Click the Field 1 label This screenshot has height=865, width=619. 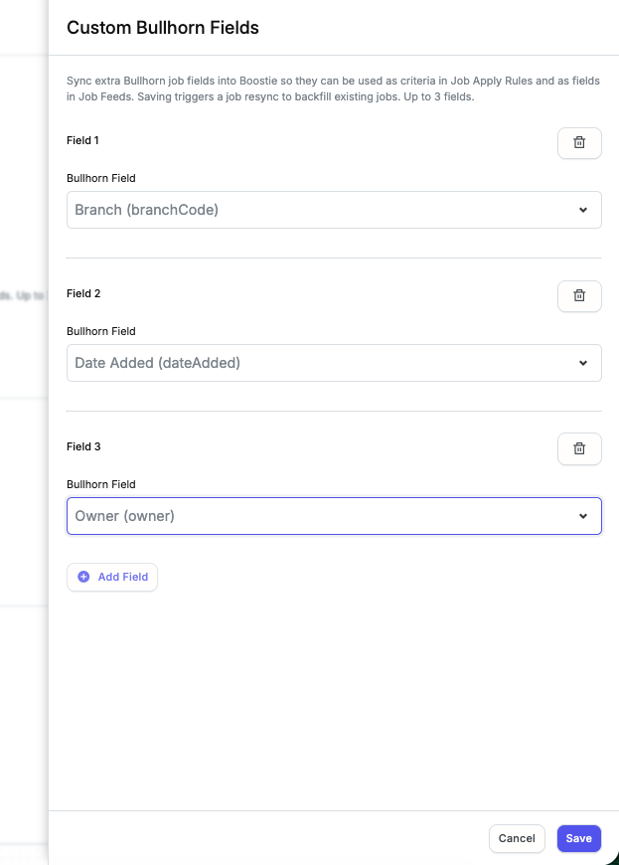point(82,140)
